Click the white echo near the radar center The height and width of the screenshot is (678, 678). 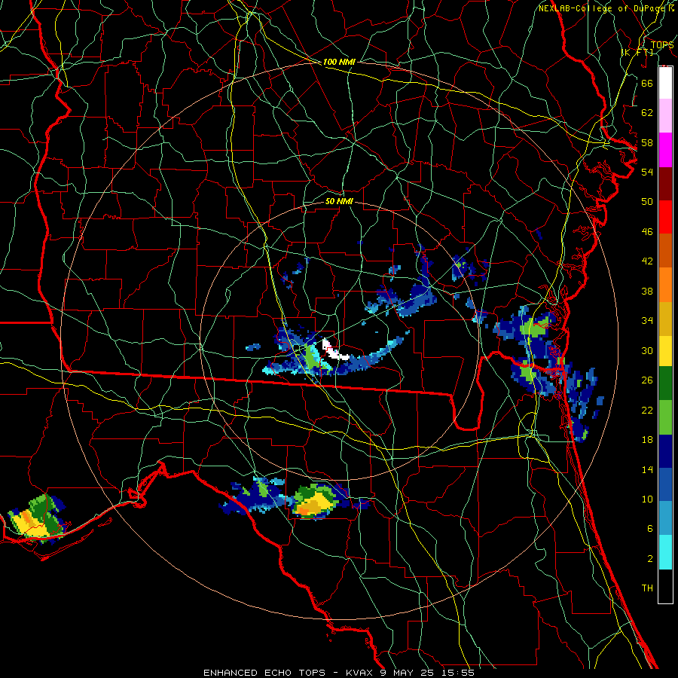click(334, 351)
